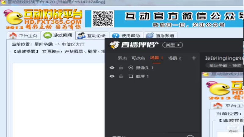Click 双击 hint text
This screenshot has width=244, height=137.
tap(122, 58)
